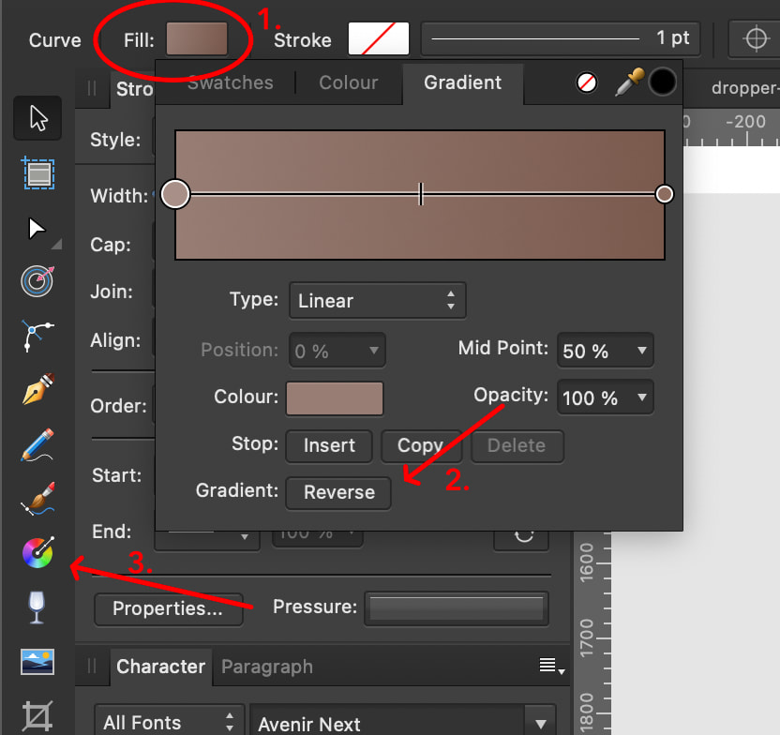Activate the Fill gradient tool
Viewport: 780px width, 735px height.
pos(37,554)
